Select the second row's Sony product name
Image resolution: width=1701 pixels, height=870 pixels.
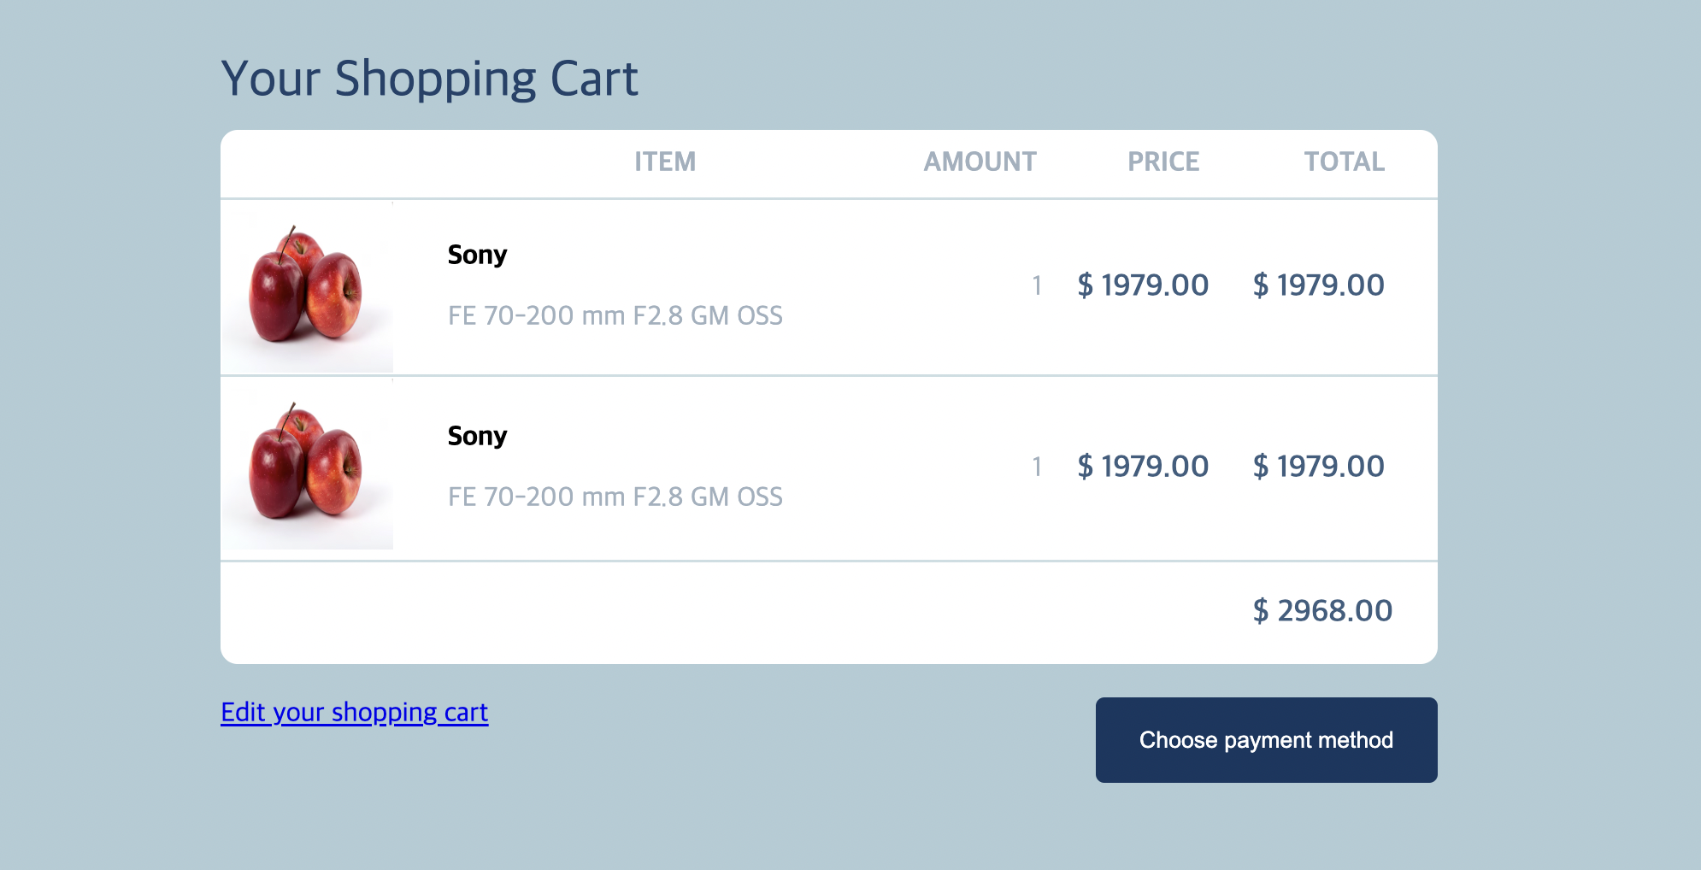coord(477,436)
